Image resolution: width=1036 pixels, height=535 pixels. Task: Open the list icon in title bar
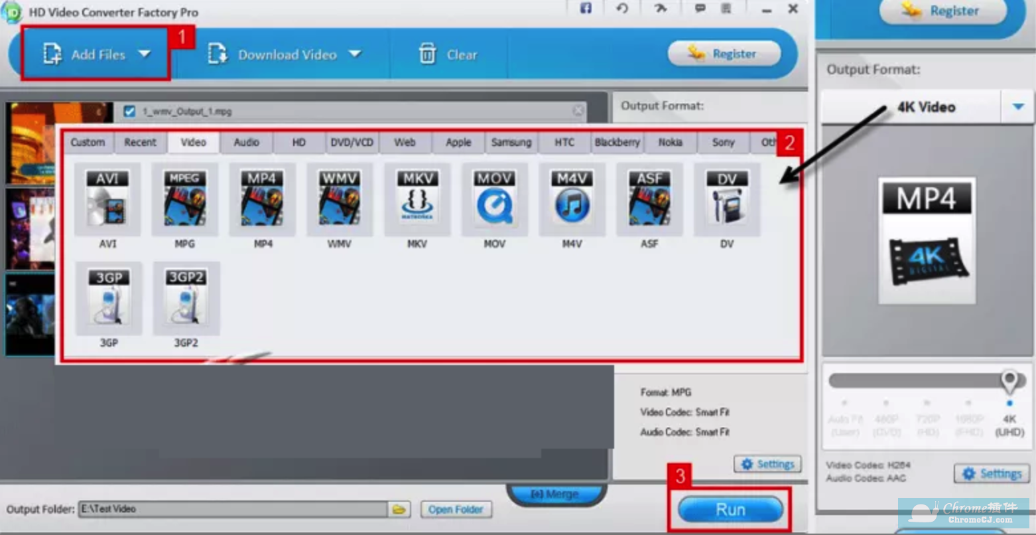pyautogui.click(x=726, y=9)
